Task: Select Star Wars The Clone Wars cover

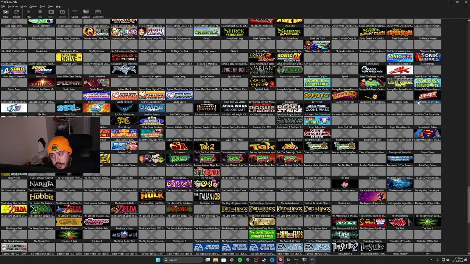Action: pos(317,108)
